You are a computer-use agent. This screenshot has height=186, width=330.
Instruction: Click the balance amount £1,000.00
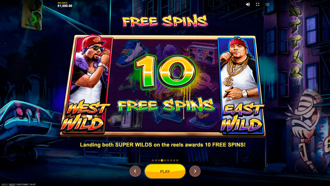(x=65, y=6)
